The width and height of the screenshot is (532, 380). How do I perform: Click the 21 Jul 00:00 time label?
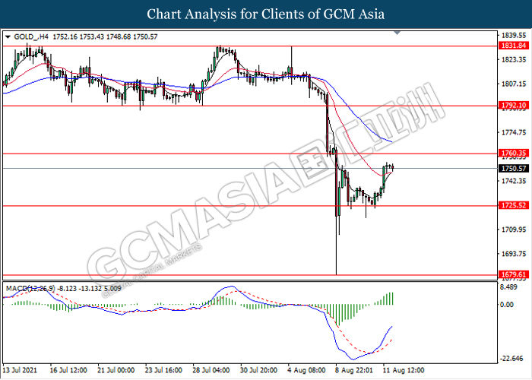(x=116, y=370)
